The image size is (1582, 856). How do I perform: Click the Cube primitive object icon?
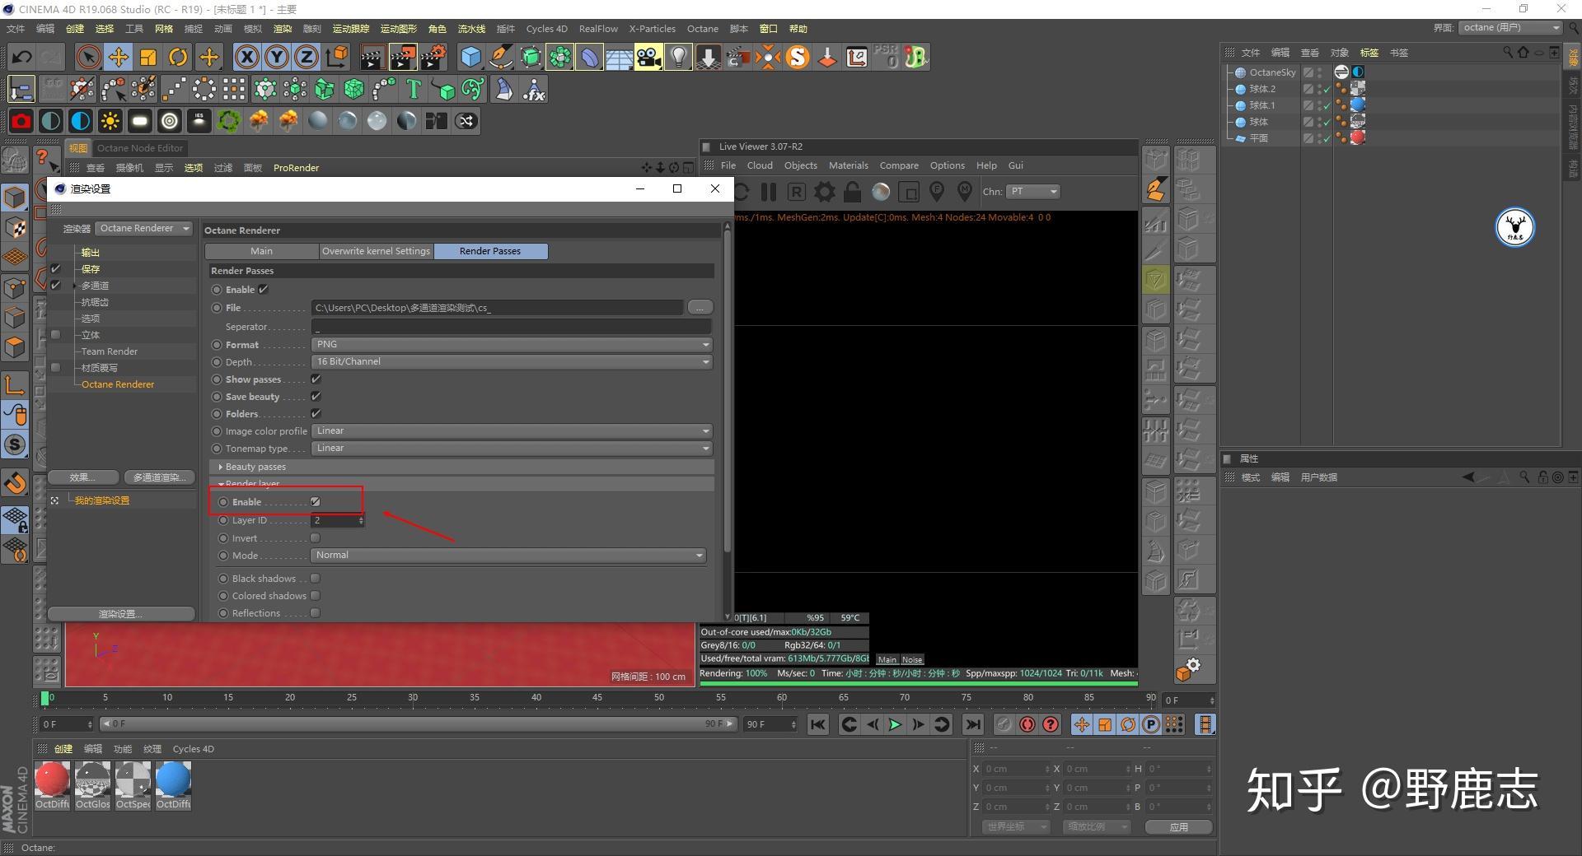tap(470, 57)
